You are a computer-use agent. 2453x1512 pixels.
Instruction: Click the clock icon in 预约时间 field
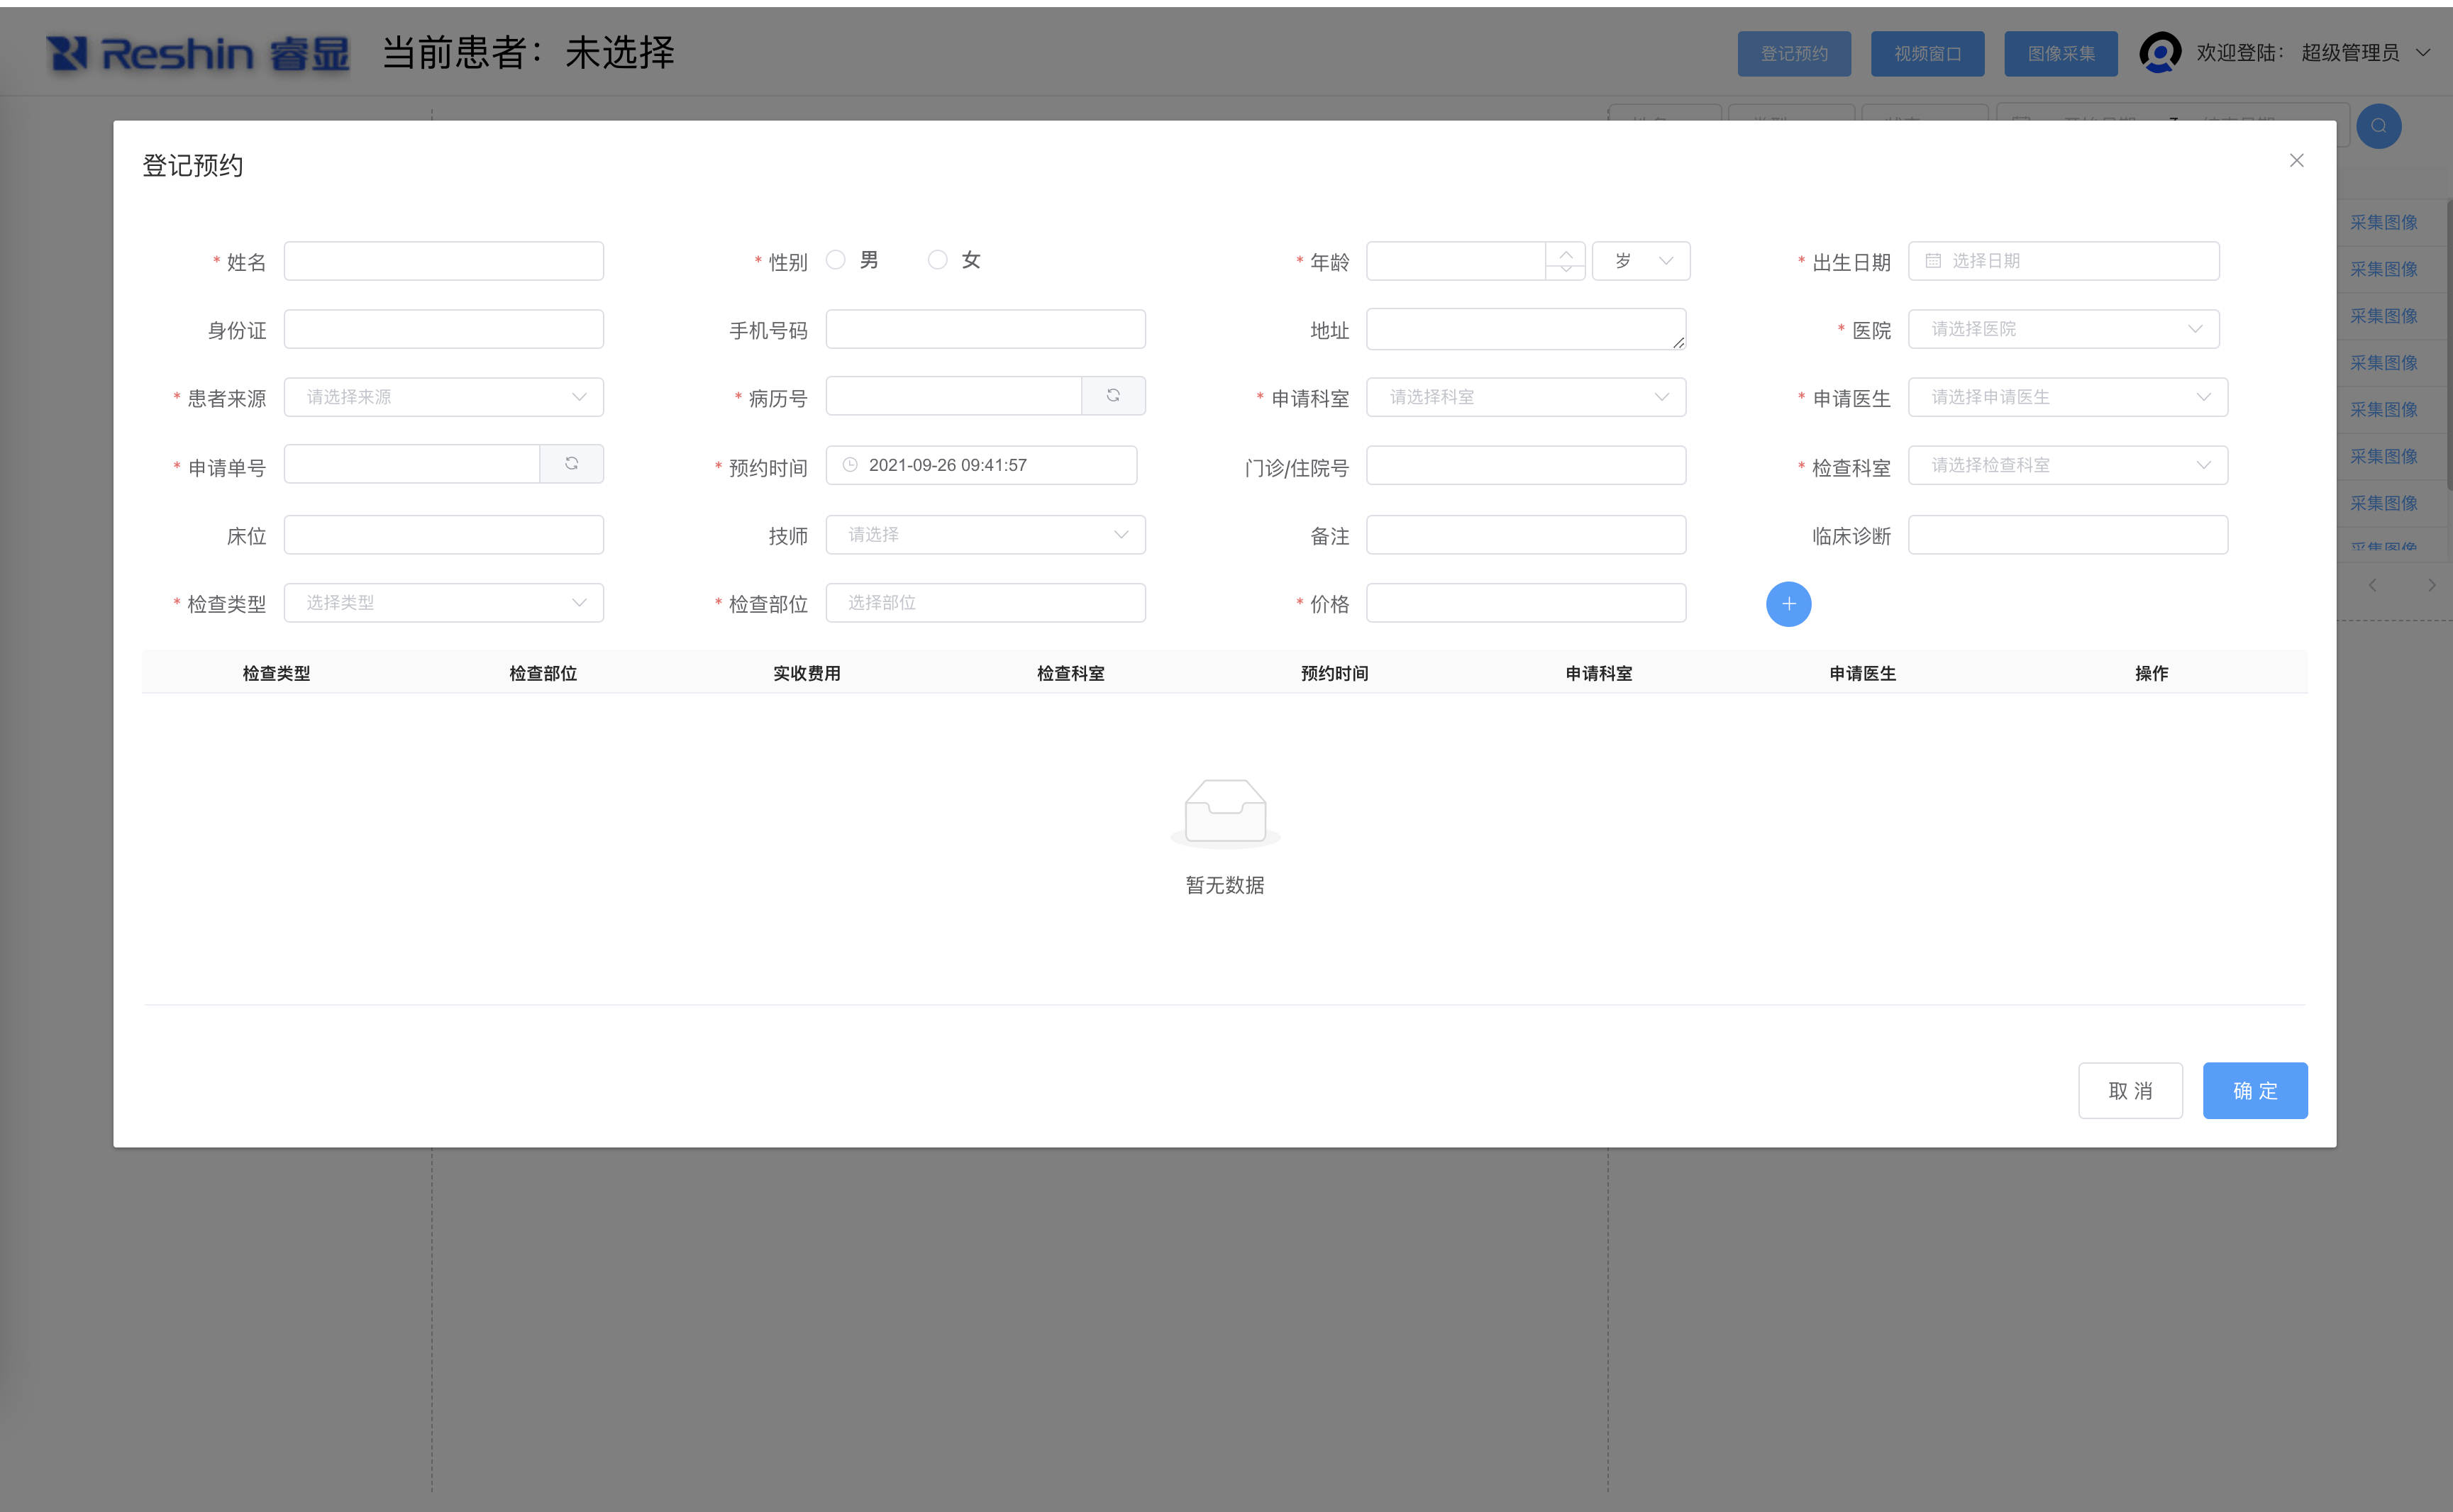850,465
